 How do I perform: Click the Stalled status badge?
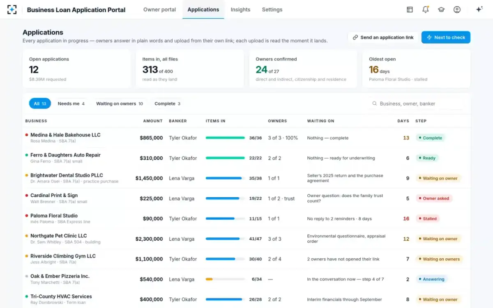[x=427, y=218]
